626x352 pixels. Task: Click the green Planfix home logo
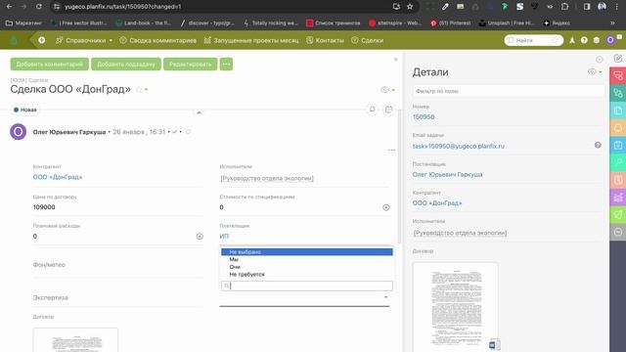(14, 40)
